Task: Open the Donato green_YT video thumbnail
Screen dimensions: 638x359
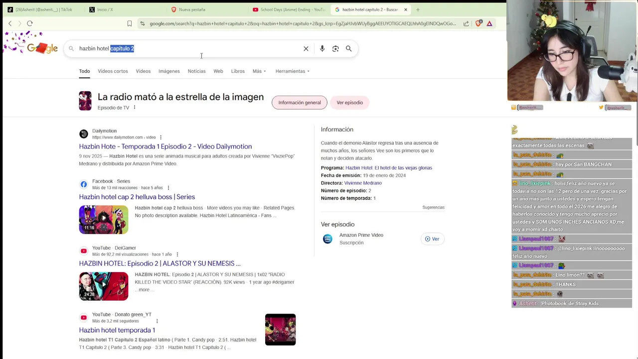Action: 280,330
